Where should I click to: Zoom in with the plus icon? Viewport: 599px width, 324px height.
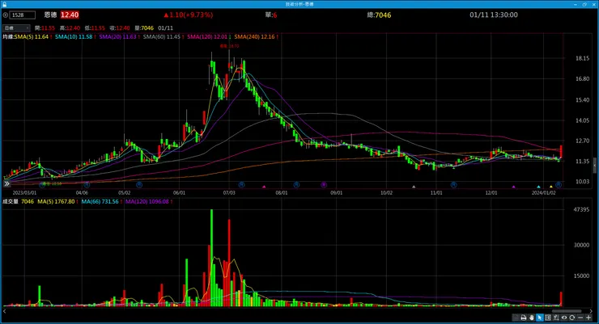[588, 318]
